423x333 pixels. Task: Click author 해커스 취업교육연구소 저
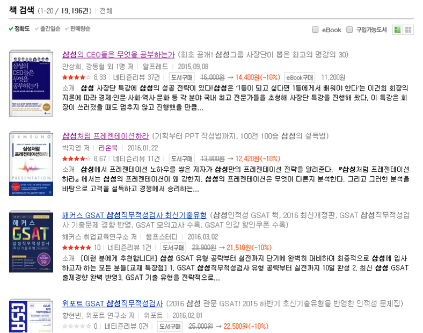point(99,237)
